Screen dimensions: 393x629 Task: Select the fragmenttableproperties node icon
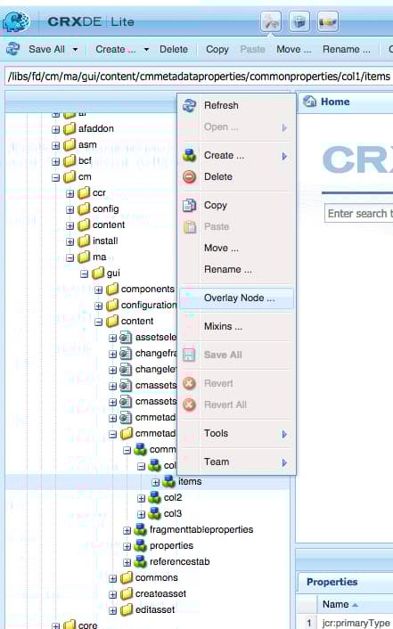pos(140,529)
